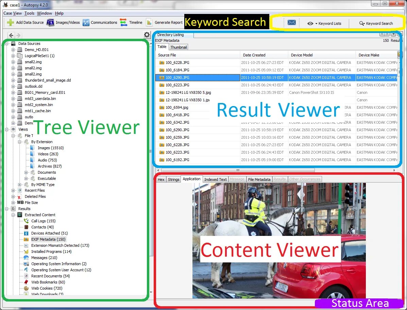Click the Keyword Search button
Viewport: 407px width, 310px height.
pos(376,23)
